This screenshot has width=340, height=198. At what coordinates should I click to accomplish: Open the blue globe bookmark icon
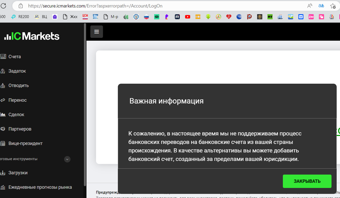(x=239, y=17)
